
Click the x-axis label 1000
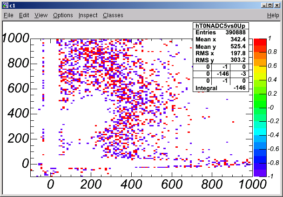click(252, 184)
